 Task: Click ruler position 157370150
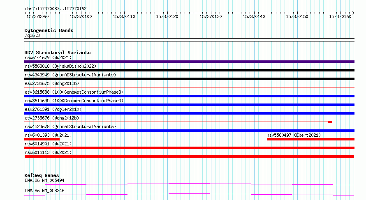pyautogui.click(x=297, y=16)
